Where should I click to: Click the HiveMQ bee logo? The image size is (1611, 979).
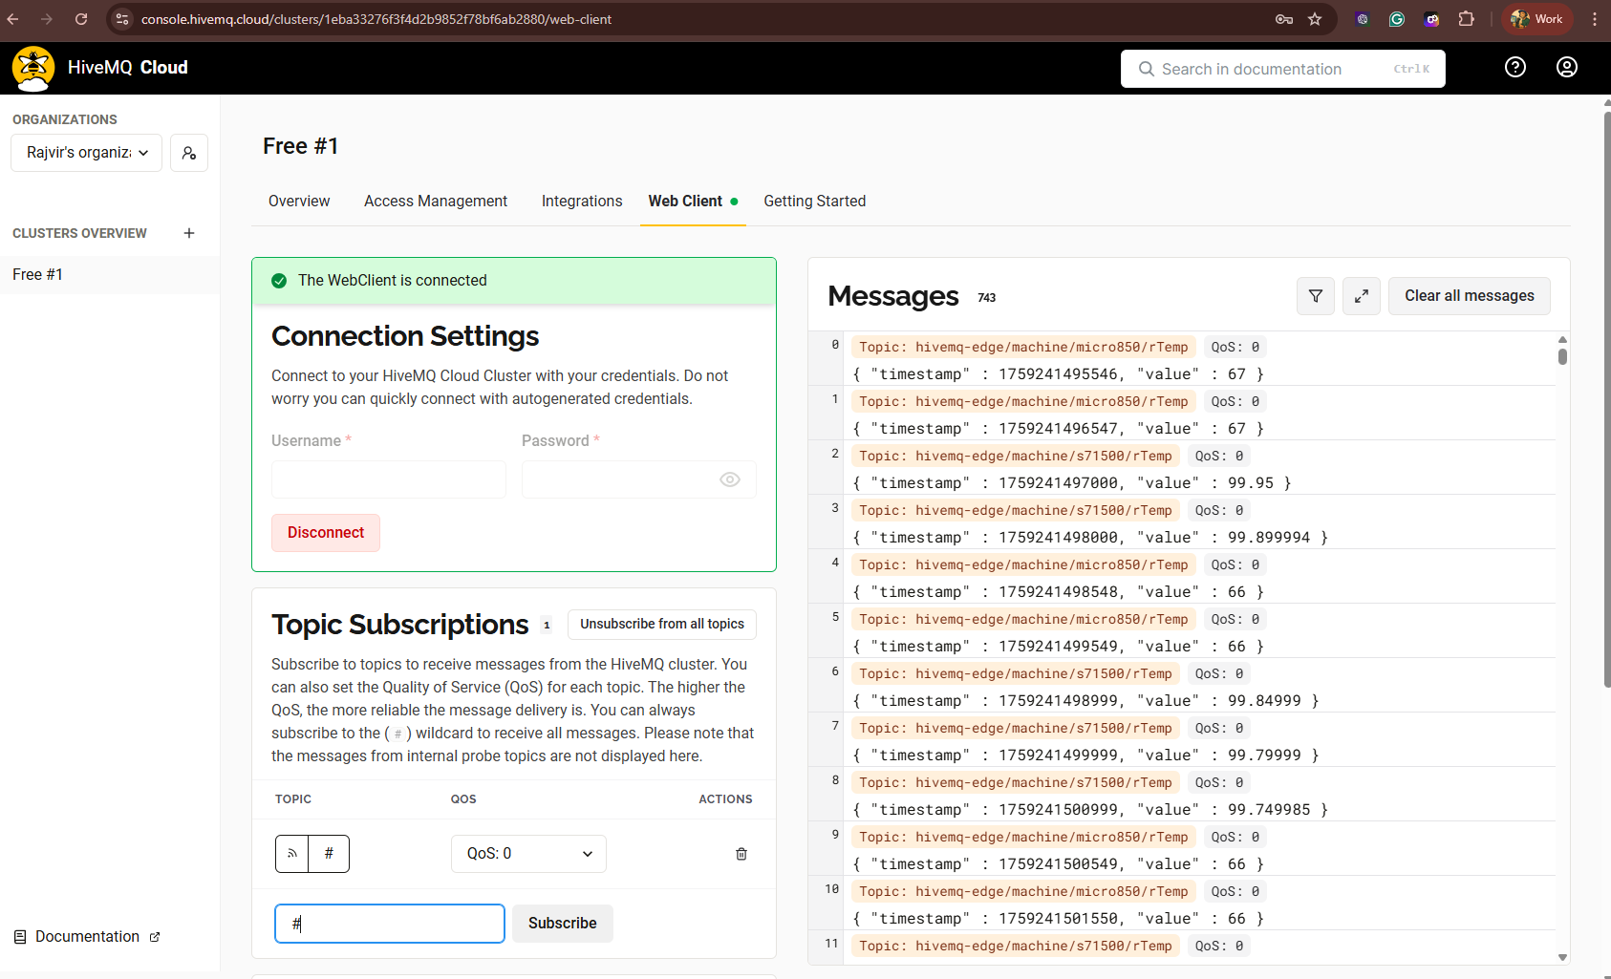(33, 68)
